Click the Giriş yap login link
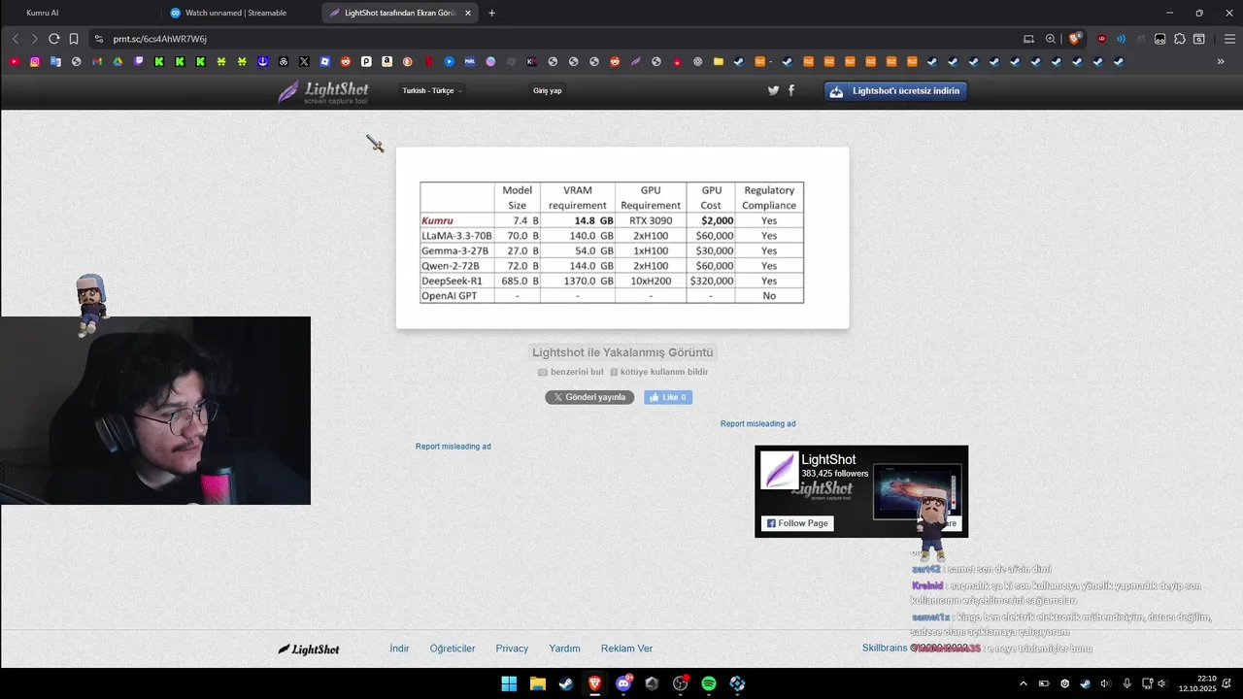This screenshot has height=699, width=1243. click(x=547, y=90)
